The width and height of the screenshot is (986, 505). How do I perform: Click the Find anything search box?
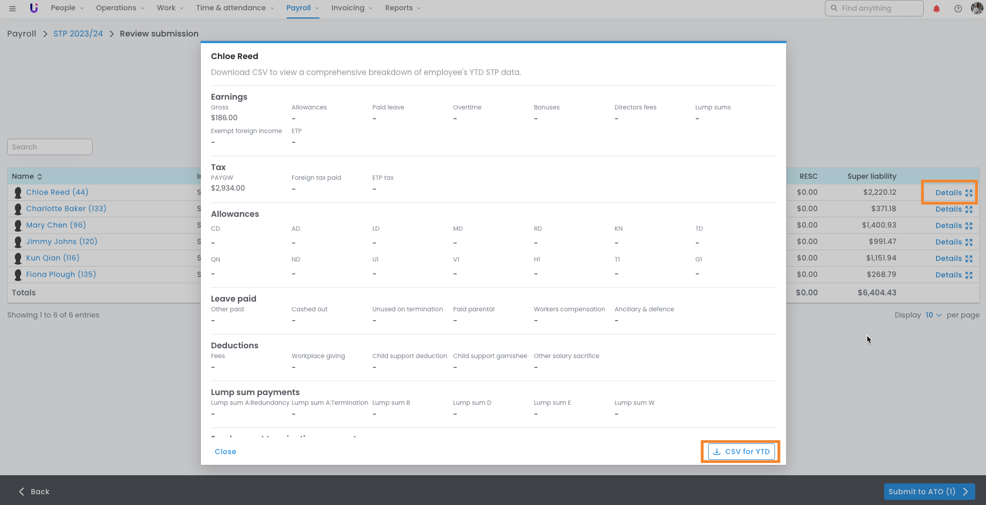[874, 8]
